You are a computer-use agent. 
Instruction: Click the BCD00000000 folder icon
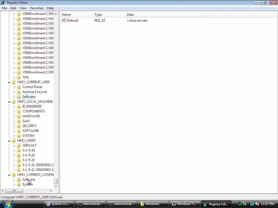(x=19, y=106)
